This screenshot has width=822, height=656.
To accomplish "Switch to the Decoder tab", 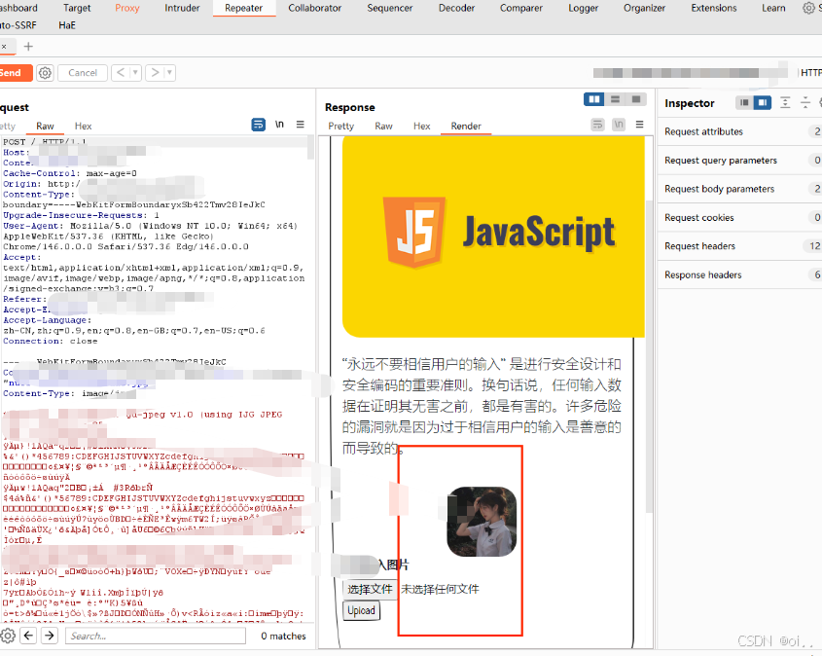I will coord(456,8).
